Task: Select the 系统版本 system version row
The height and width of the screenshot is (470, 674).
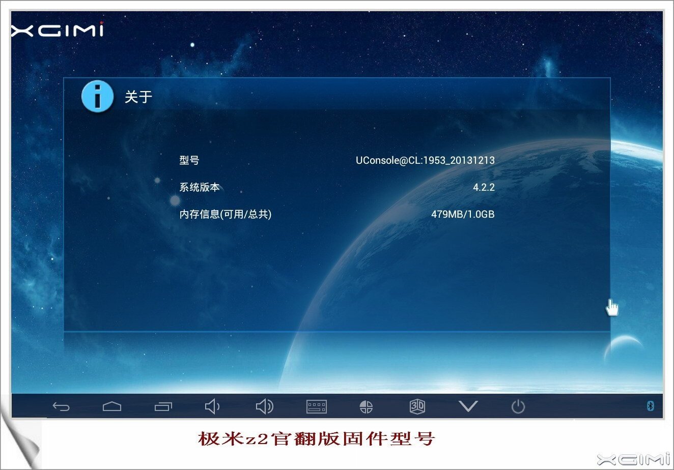Action: point(200,187)
